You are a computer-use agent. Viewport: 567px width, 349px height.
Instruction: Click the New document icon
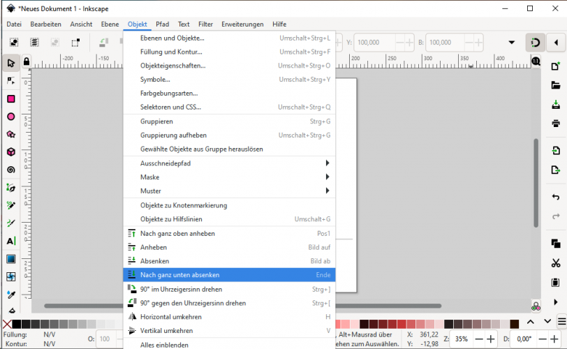[556, 66]
